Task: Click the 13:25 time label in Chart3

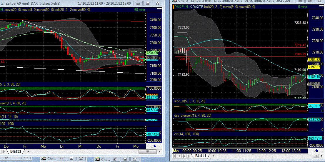Action: tap(296, 151)
